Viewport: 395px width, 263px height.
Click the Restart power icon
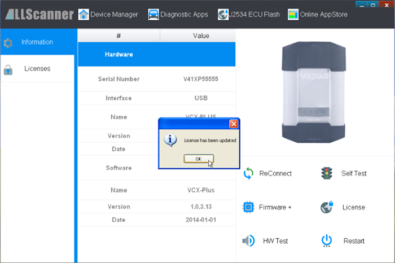(x=327, y=241)
